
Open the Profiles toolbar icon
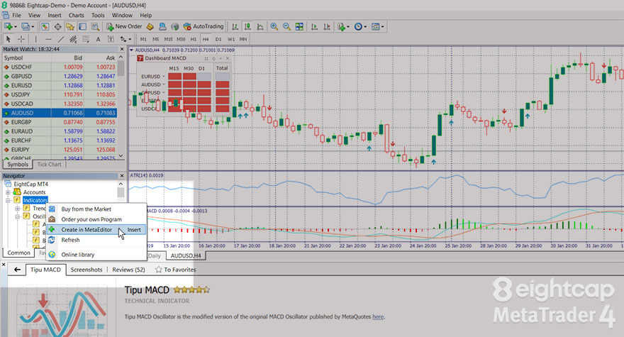[x=26, y=27]
